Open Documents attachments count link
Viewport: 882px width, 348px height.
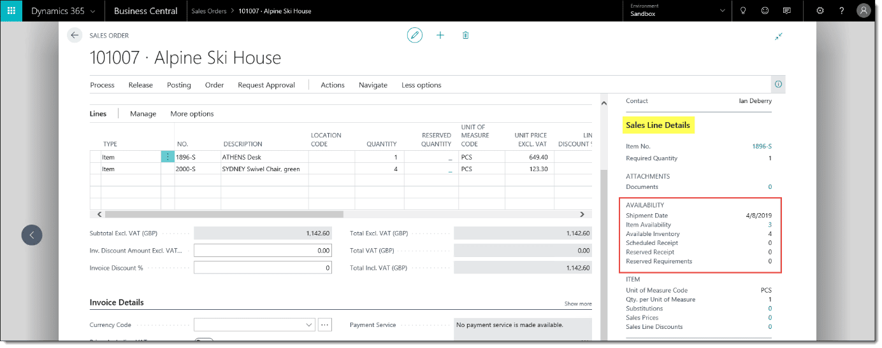(x=770, y=187)
